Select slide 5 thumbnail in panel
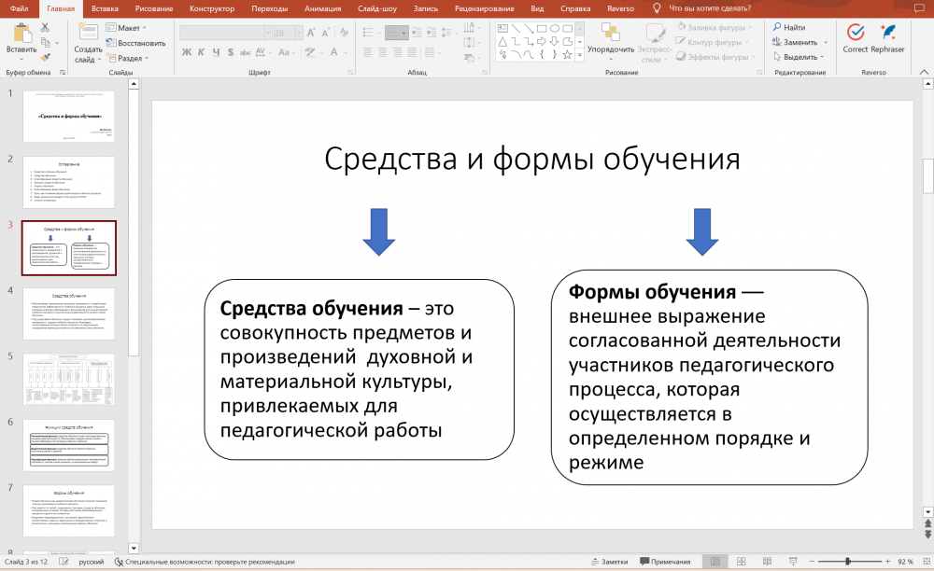Screen dimensions: 934x571 click(x=68, y=378)
